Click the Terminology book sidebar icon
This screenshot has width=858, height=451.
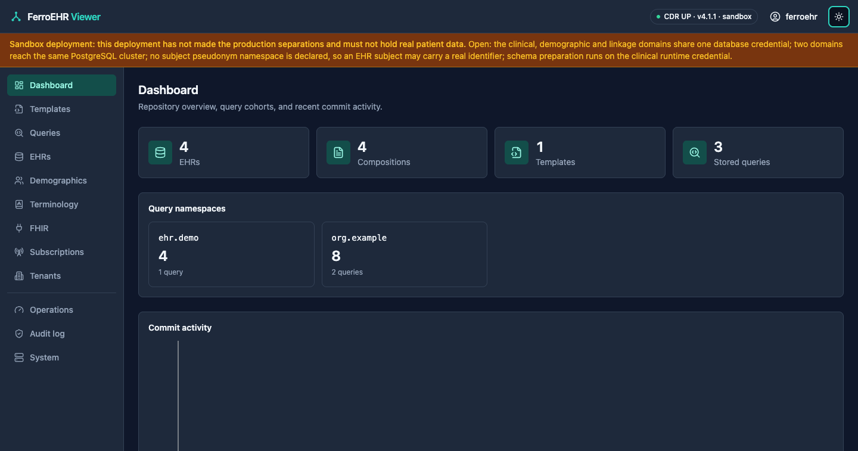click(x=19, y=204)
